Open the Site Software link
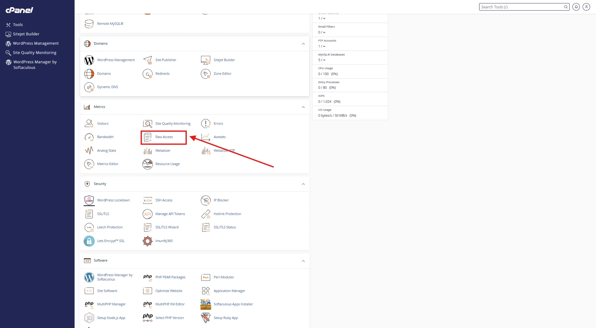 pos(107,291)
